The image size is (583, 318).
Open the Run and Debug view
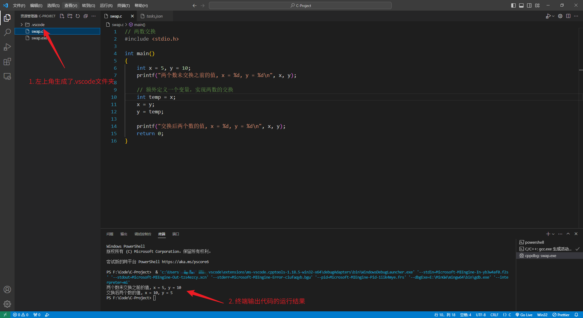coord(7,47)
